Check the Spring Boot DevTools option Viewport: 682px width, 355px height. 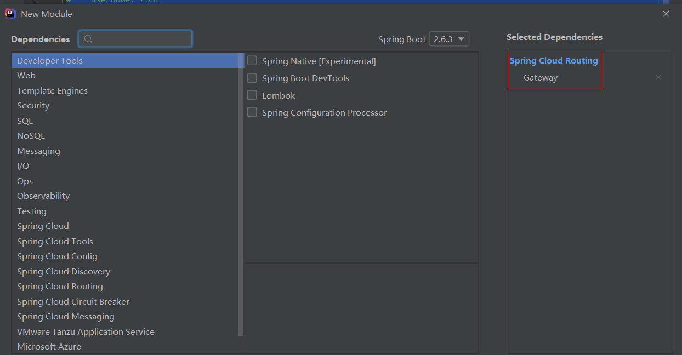[252, 78]
